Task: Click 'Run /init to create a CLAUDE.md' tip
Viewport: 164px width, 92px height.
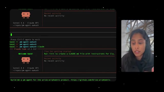Action: click(x=79, y=54)
